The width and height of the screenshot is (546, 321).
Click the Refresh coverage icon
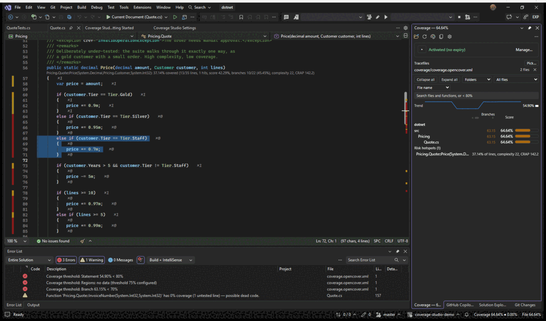point(425,36)
